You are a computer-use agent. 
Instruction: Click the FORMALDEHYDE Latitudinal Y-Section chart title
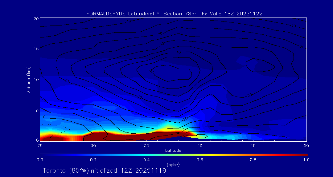pyautogui.click(x=174, y=14)
